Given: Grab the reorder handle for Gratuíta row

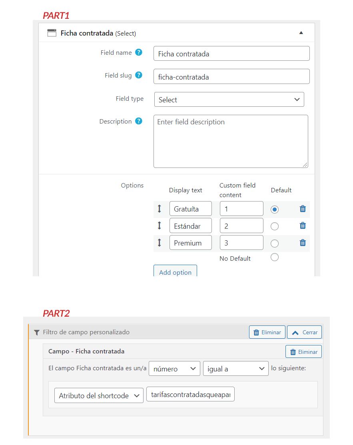Looking at the screenshot, I should [x=160, y=209].
